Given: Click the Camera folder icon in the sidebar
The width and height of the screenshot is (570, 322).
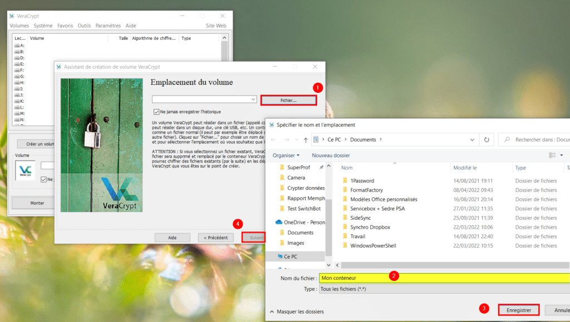Looking at the screenshot, I should click(x=282, y=178).
